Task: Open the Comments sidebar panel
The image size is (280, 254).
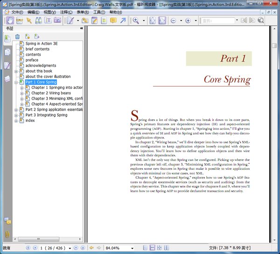Action: (x=7, y=221)
